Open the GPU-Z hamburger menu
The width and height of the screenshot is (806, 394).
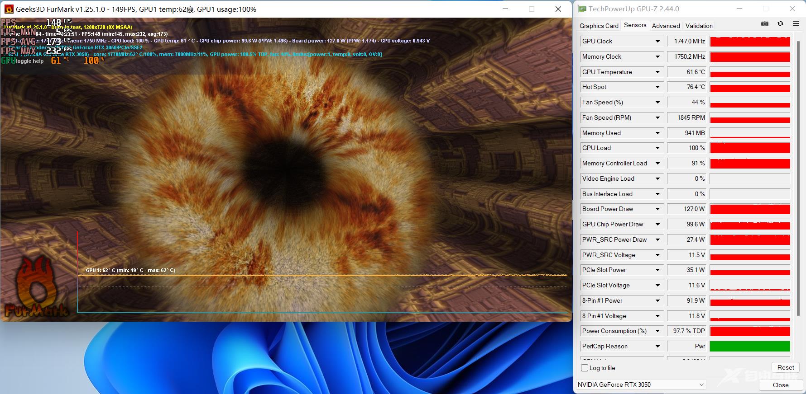(796, 24)
